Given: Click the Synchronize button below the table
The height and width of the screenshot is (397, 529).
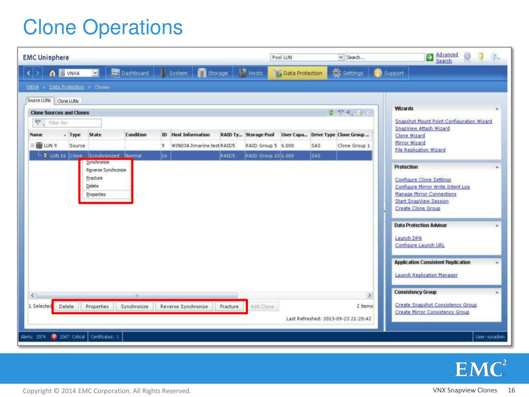Looking at the screenshot, I should 134,307.
